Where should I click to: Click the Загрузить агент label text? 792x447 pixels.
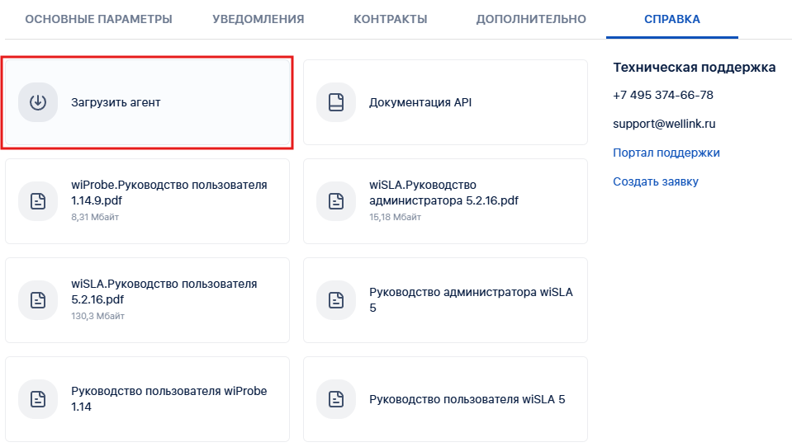coord(116,102)
